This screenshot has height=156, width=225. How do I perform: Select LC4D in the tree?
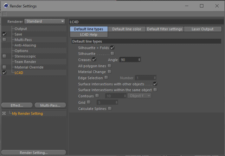tap(19, 73)
